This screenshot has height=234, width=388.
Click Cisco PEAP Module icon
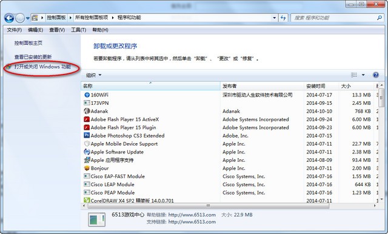coord(87,193)
